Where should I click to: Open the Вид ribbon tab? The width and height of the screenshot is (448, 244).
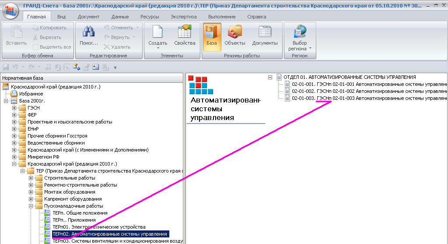pos(61,17)
